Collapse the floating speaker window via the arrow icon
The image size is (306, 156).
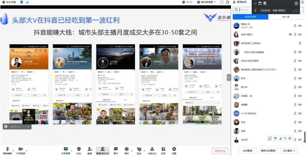[x=296, y=3]
